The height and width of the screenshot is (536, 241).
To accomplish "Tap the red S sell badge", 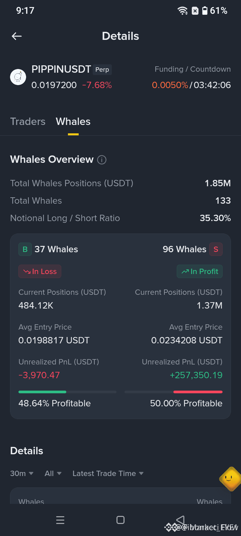I will (x=216, y=249).
